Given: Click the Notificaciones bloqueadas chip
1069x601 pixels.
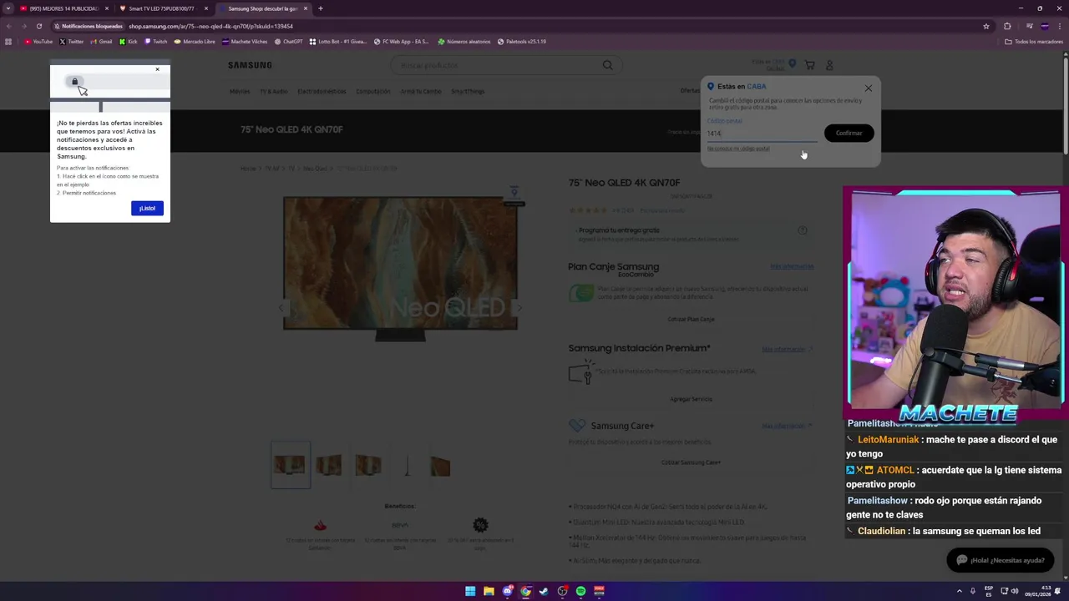Looking at the screenshot, I should click(x=88, y=26).
